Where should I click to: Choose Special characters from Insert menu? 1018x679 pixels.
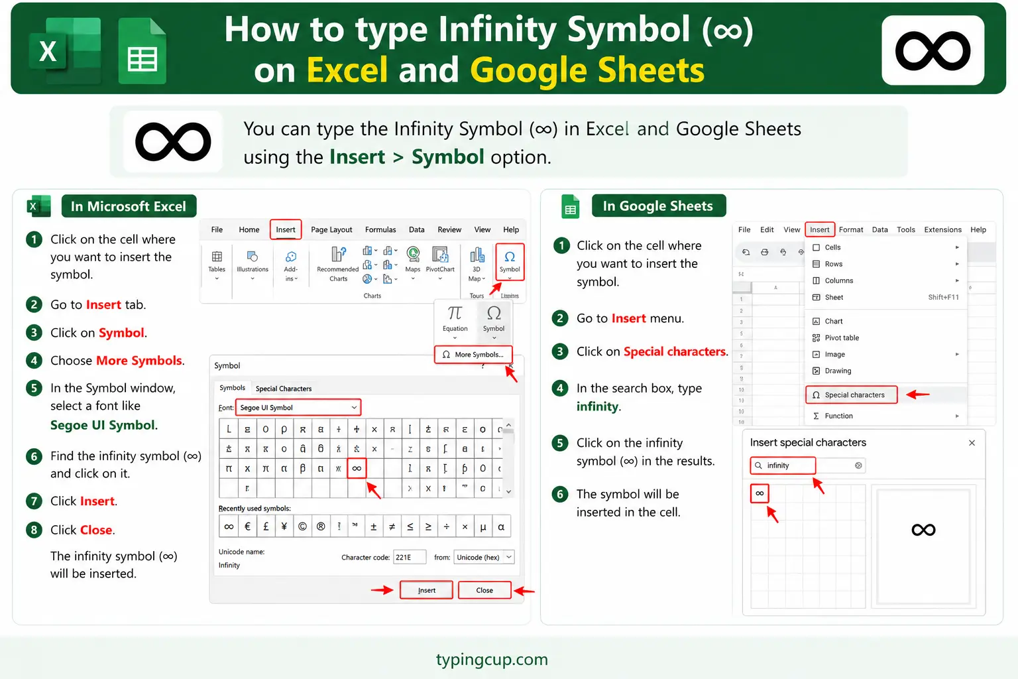pos(852,395)
